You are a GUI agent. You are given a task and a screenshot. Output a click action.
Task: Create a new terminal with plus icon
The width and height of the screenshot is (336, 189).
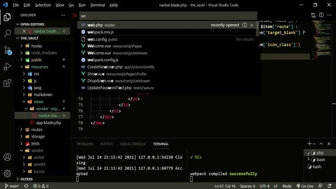click(x=309, y=143)
